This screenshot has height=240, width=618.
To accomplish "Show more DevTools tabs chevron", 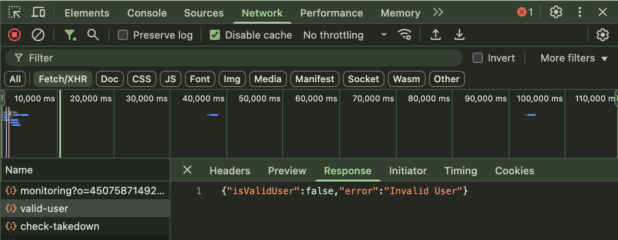I will (438, 12).
